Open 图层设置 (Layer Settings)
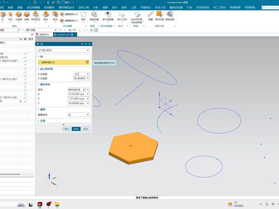The width and height of the screenshot is (279, 209). tap(94, 15)
